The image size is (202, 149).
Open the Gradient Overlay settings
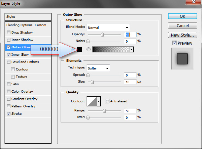[x=24, y=99]
